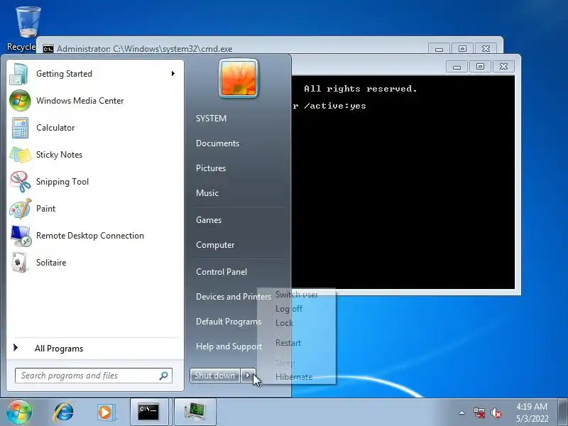
Task: Open Control Panel
Action: pos(222,272)
